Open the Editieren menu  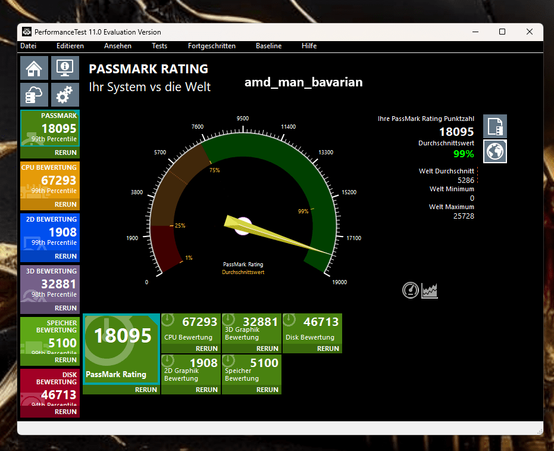tap(70, 46)
